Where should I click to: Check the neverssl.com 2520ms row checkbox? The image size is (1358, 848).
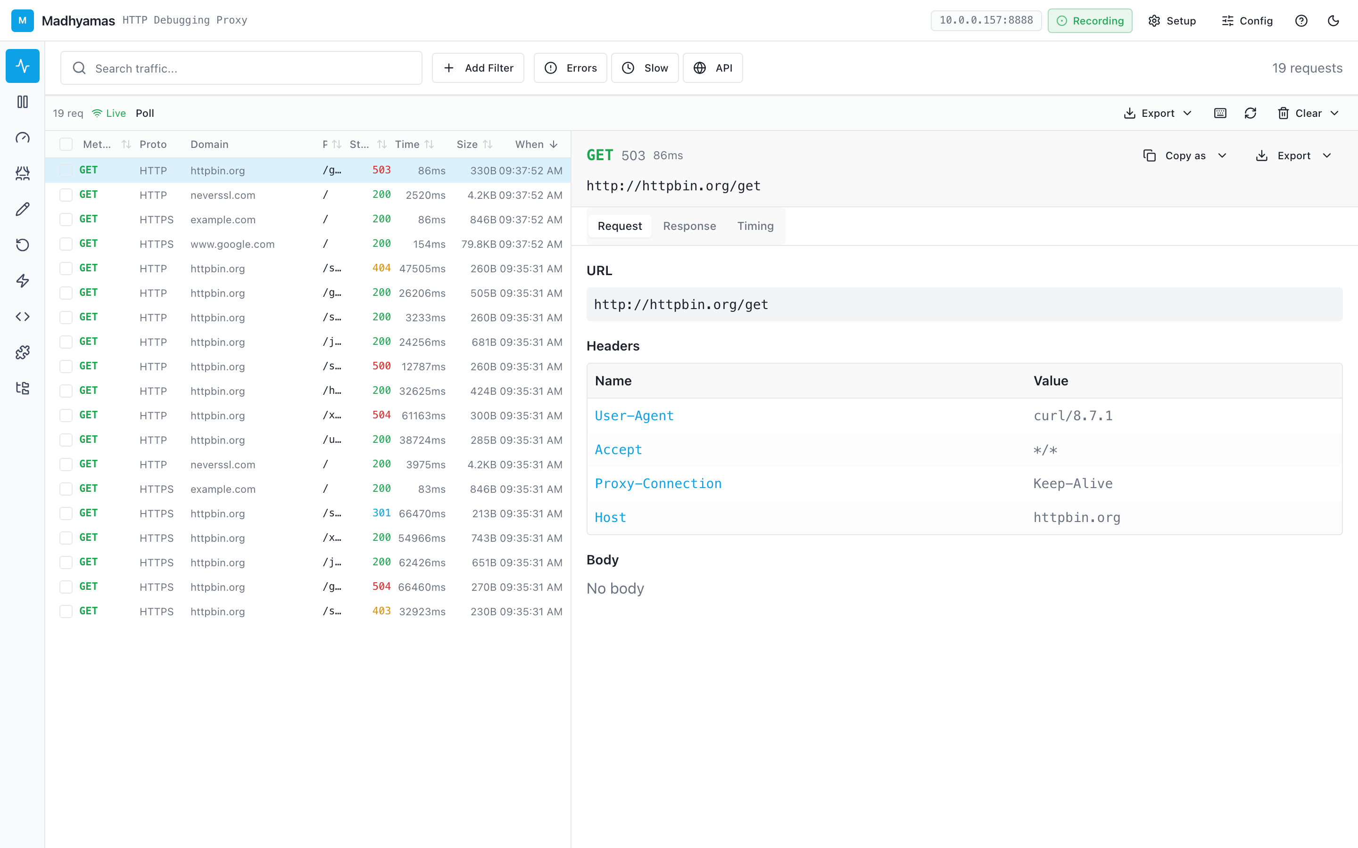pyautogui.click(x=66, y=195)
